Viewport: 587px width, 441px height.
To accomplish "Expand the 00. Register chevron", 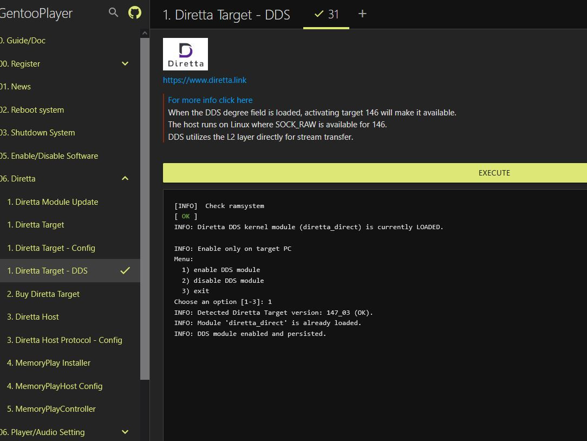I will coord(125,64).
